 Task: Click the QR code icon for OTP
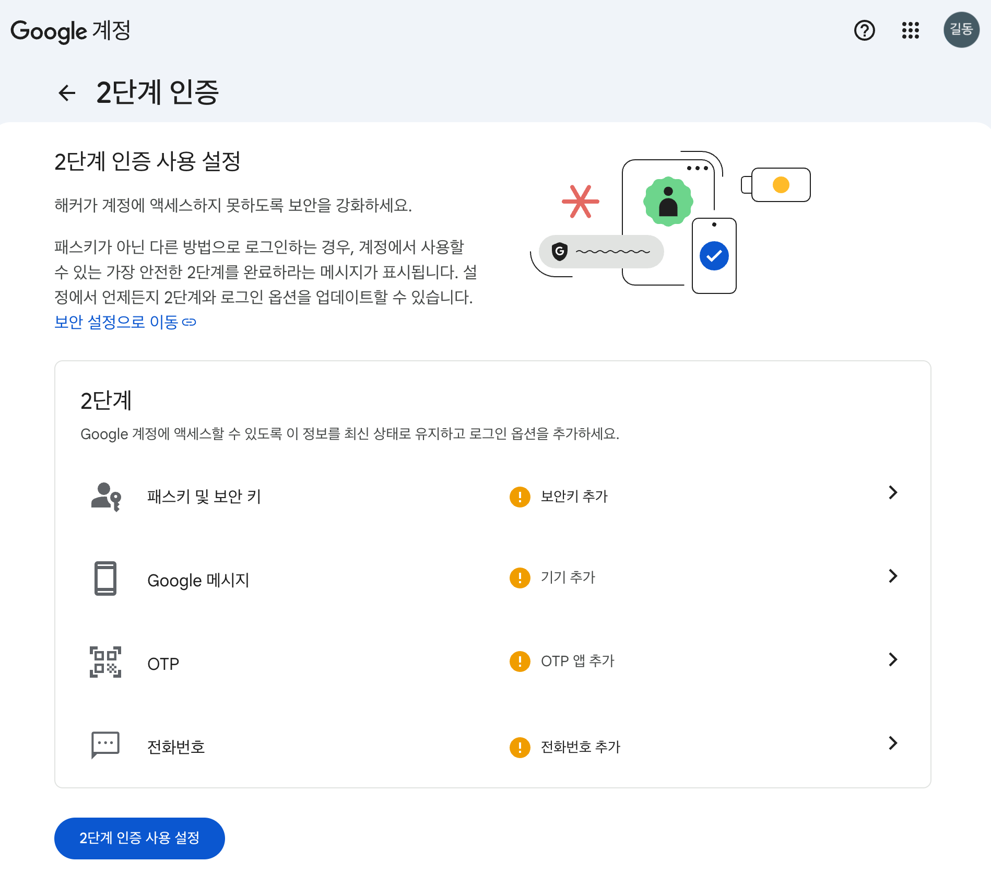(x=105, y=662)
